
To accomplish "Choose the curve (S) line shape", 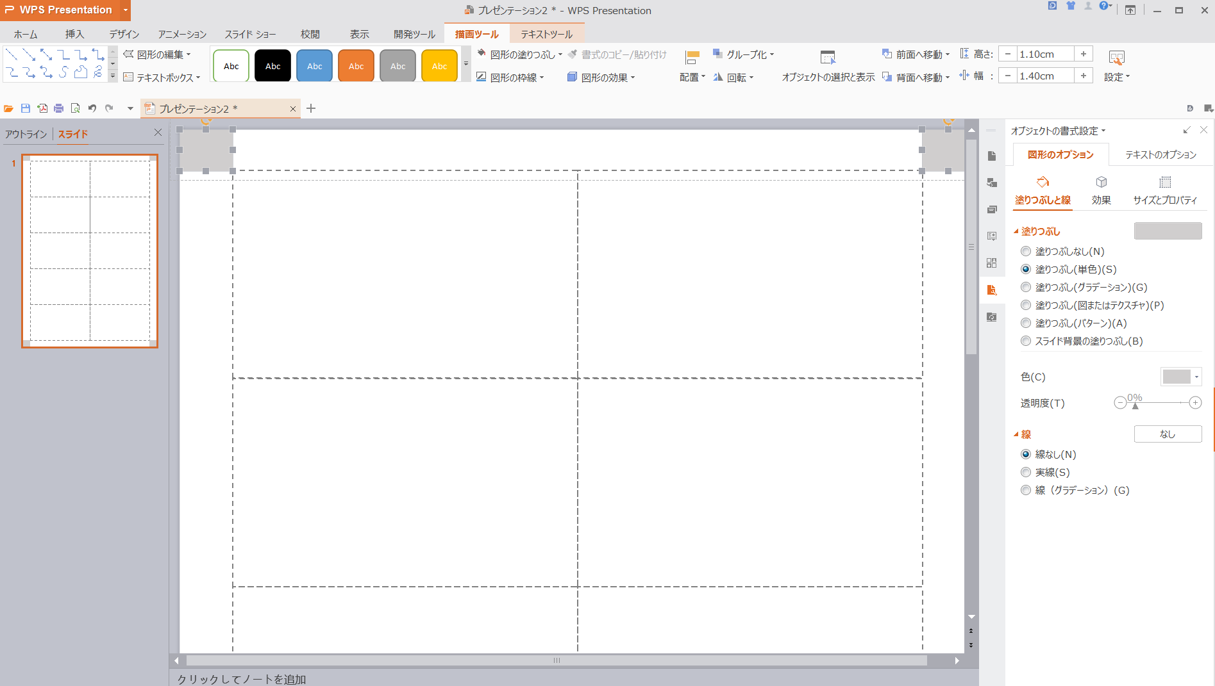I will [63, 72].
